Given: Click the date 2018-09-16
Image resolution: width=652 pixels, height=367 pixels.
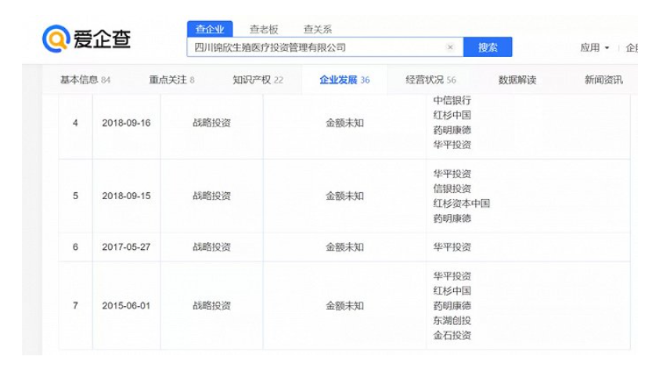Looking at the screenshot, I should point(126,123).
